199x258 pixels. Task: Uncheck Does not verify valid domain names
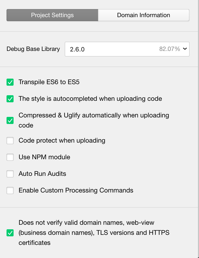10,233
